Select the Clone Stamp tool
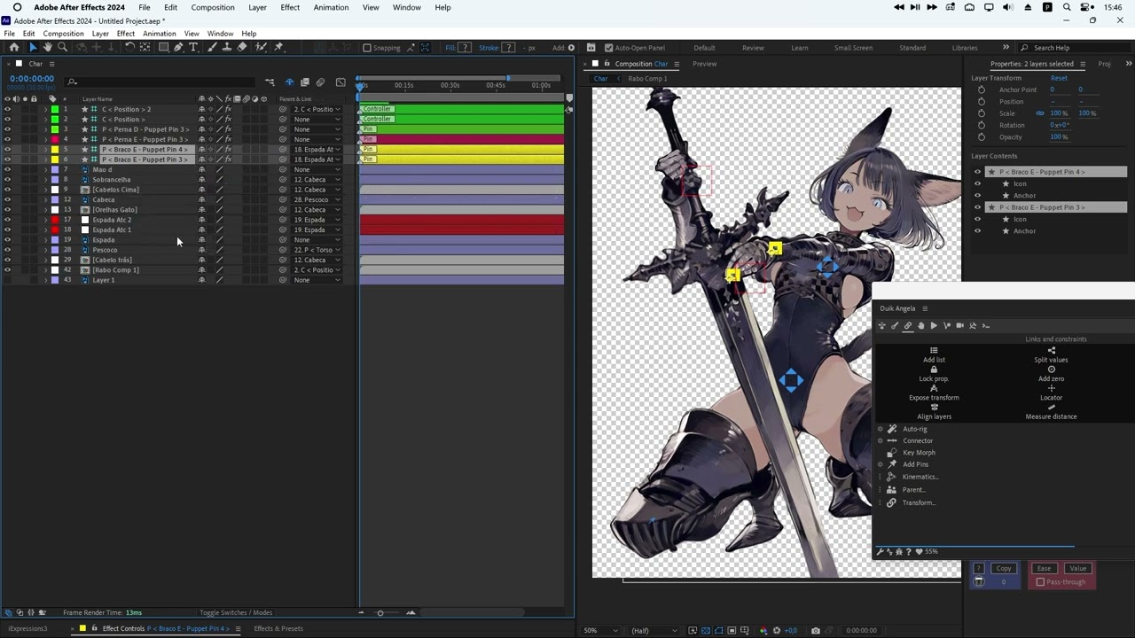 [x=225, y=48]
